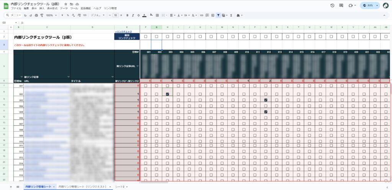This screenshot has width=392, height=190.
Task: Toggle bold text formatting
Action: (127, 15)
